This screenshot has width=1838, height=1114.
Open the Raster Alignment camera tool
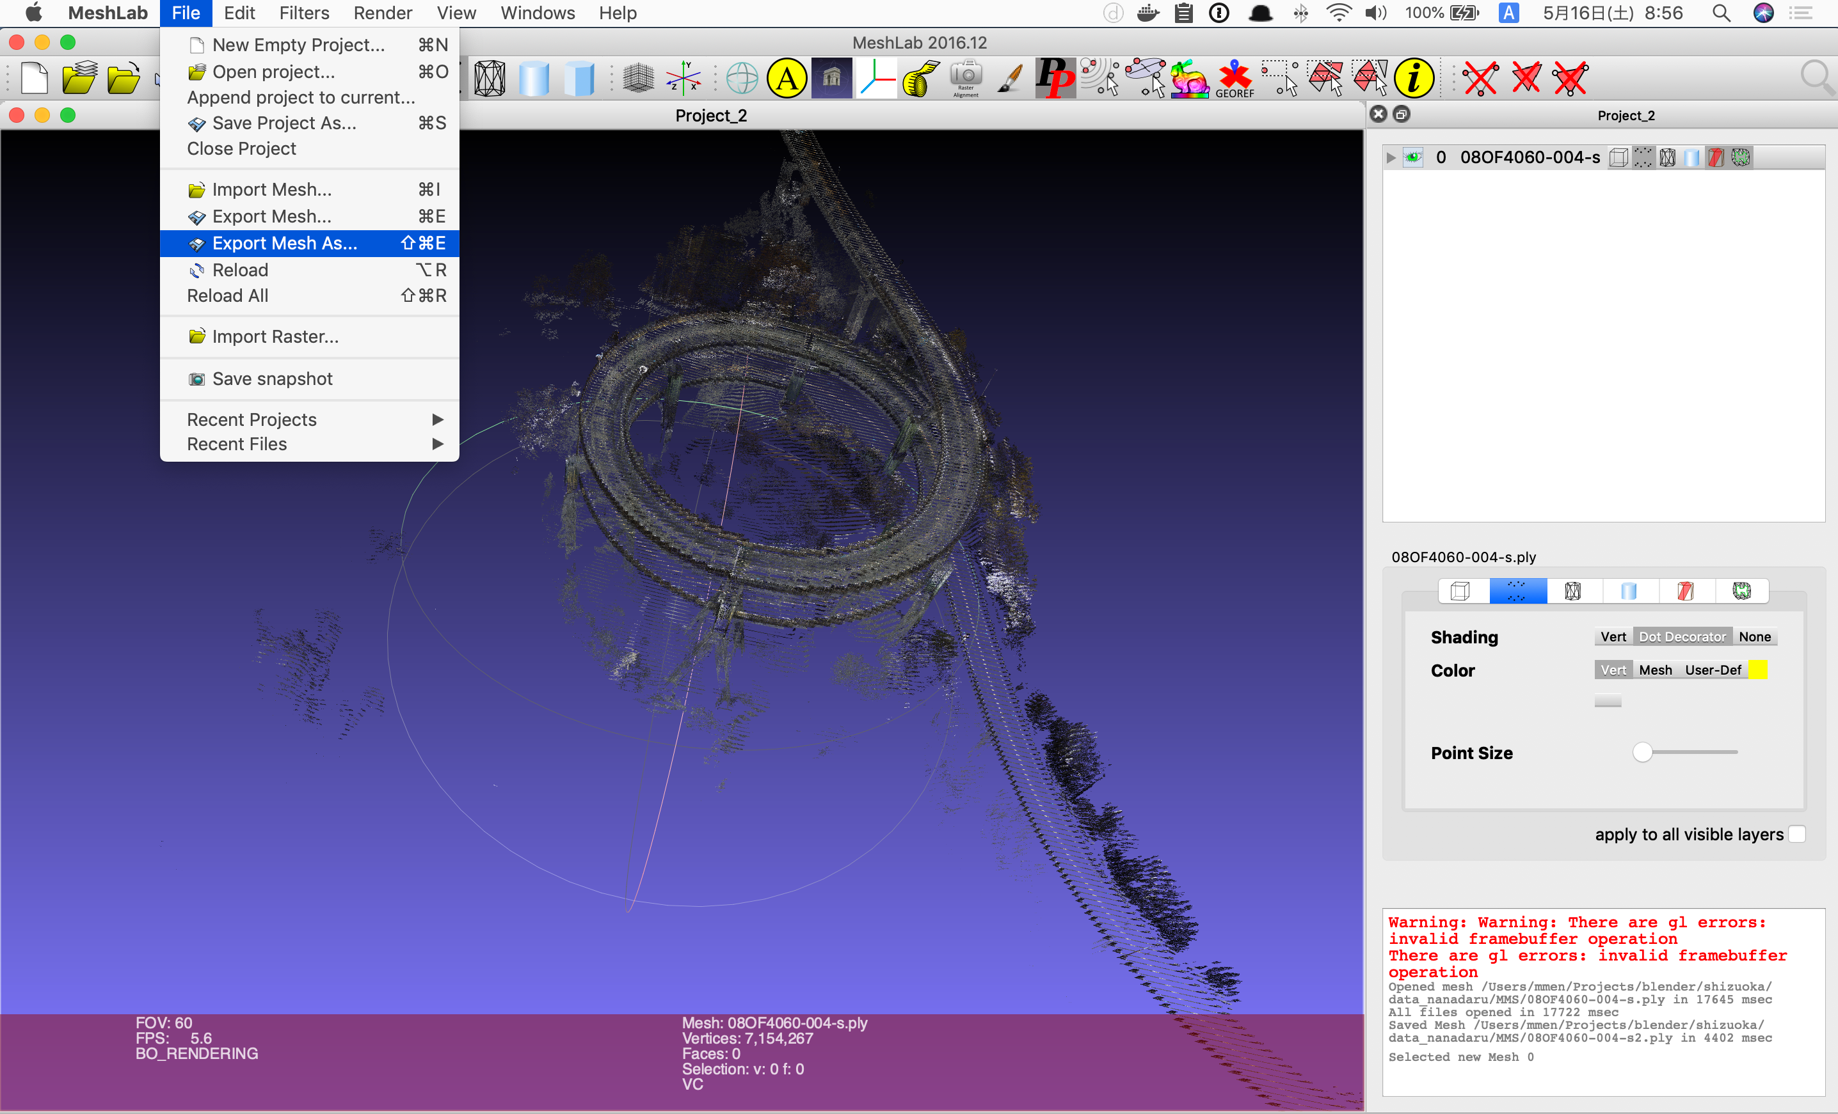[x=966, y=78]
